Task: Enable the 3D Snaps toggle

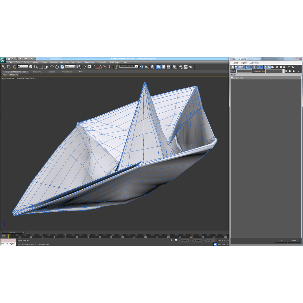Action: [95, 67]
